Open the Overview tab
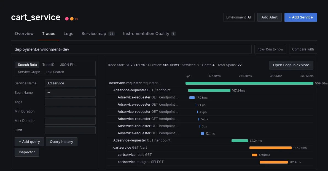Viewport: 328px width, 171px height. pyautogui.click(x=24, y=34)
